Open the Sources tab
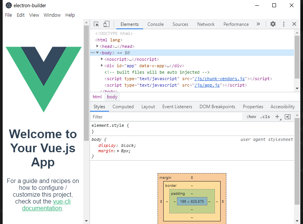 point(180,24)
